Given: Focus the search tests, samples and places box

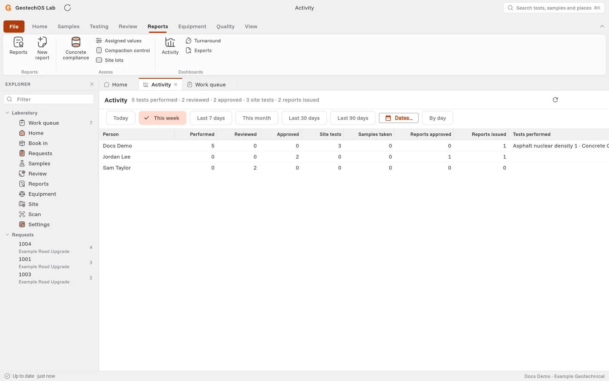Looking at the screenshot, I should [554, 8].
